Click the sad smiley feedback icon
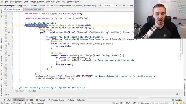The image size is (186, 104). 181,103
